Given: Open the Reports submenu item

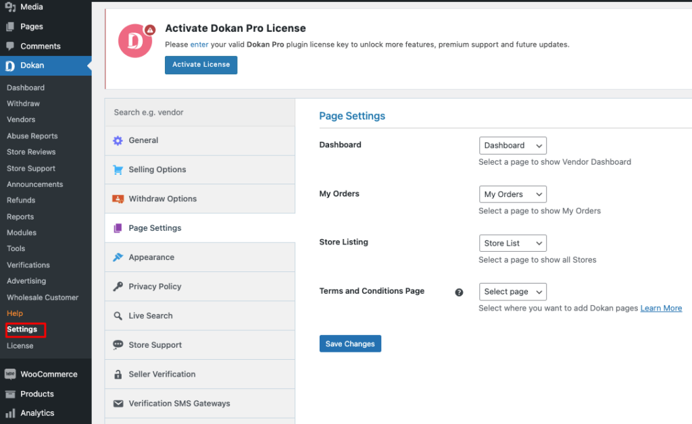Looking at the screenshot, I should [20, 217].
